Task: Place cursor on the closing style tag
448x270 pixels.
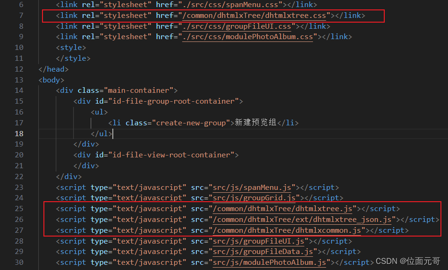Action: coord(73,58)
